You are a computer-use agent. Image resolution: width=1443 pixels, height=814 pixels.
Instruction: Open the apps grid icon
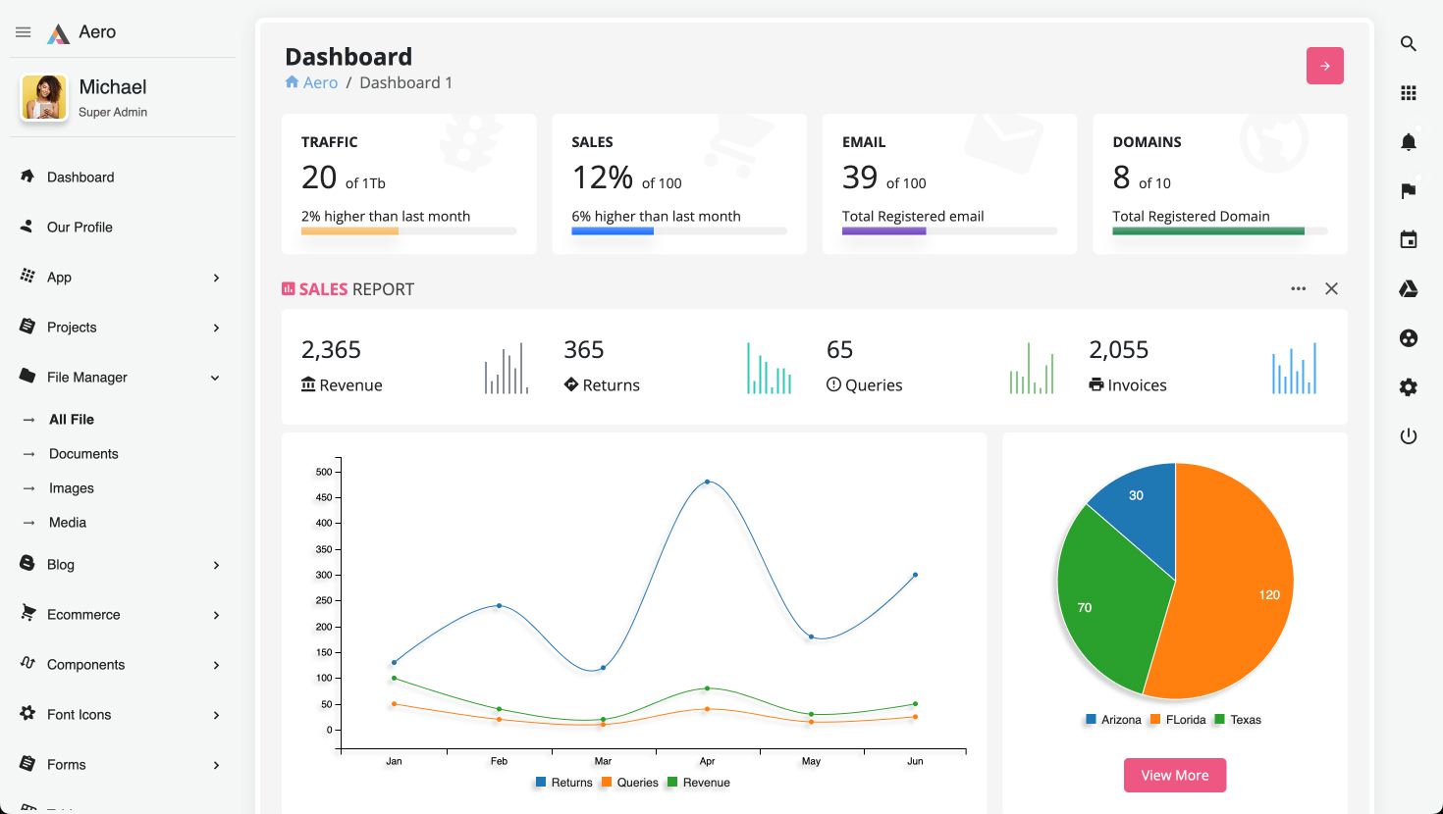point(1408,93)
